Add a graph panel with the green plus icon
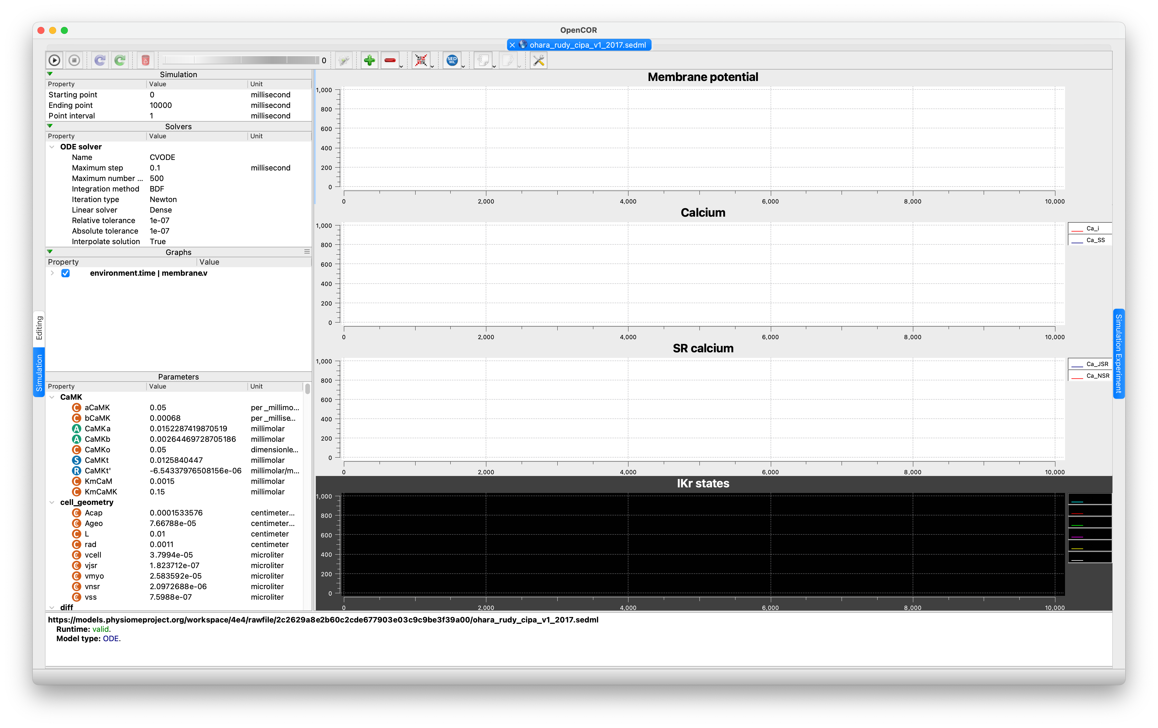The width and height of the screenshot is (1158, 728). [x=369, y=60]
